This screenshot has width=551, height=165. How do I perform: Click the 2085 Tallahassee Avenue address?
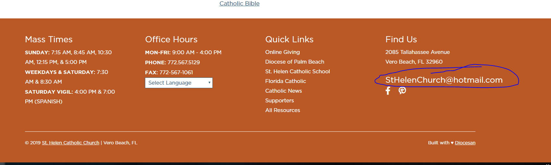pos(417,52)
